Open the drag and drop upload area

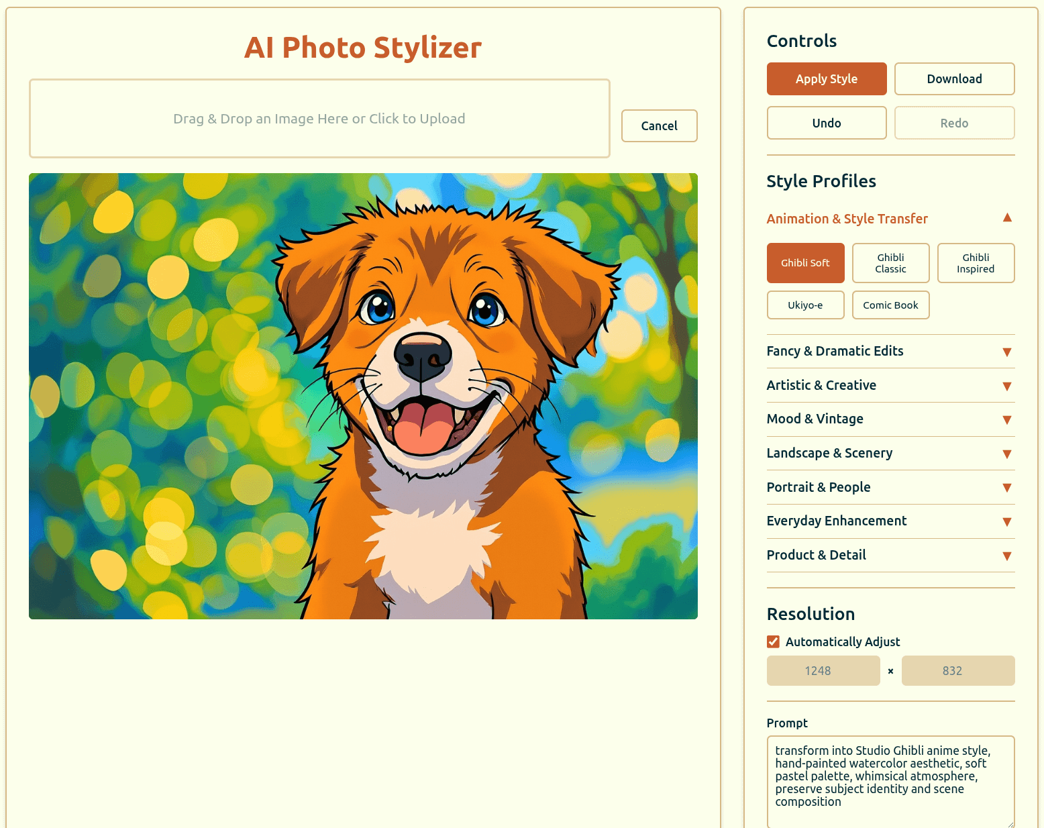(319, 119)
